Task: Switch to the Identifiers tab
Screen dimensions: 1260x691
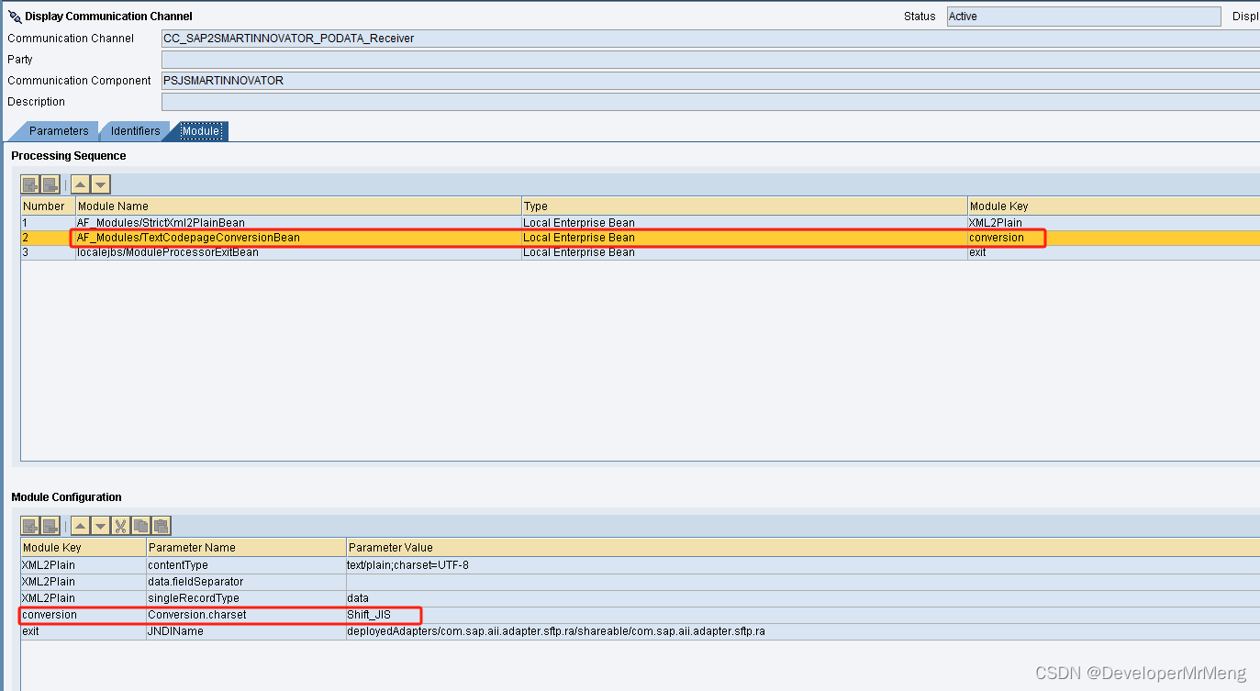Action: coord(134,130)
